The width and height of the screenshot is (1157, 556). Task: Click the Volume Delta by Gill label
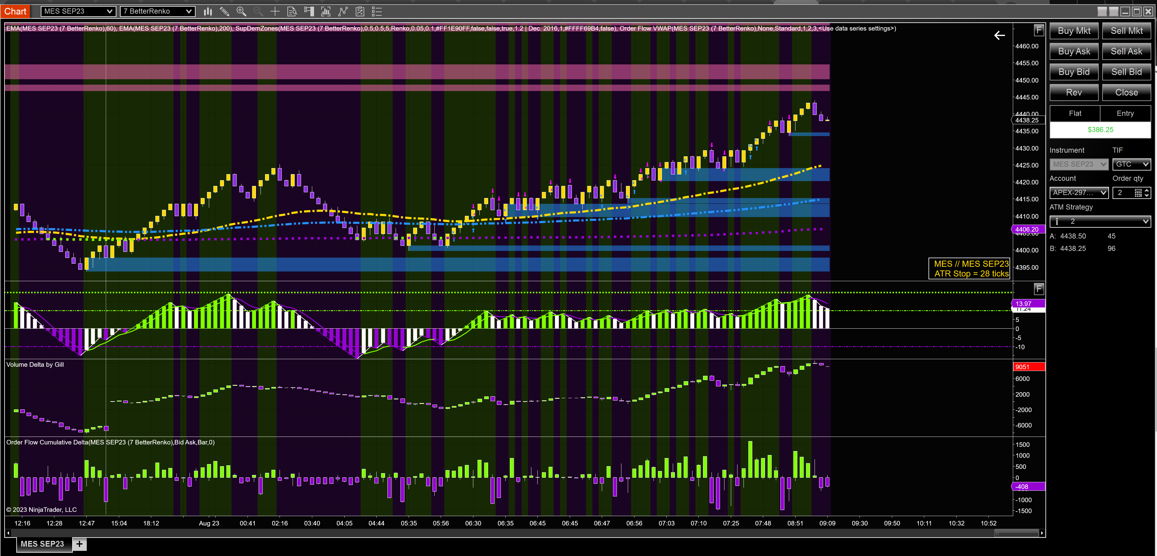coord(35,365)
